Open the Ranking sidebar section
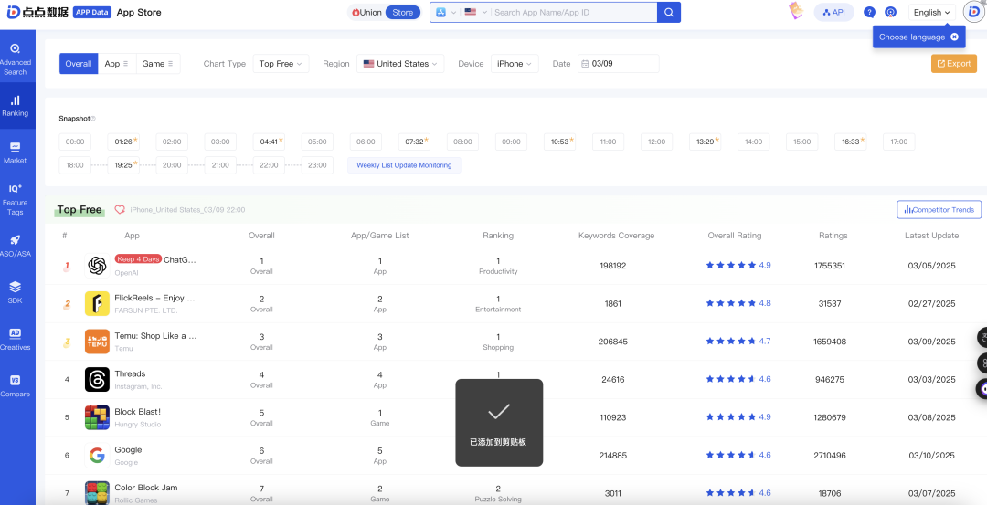The height and width of the screenshot is (505, 987). 16,106
